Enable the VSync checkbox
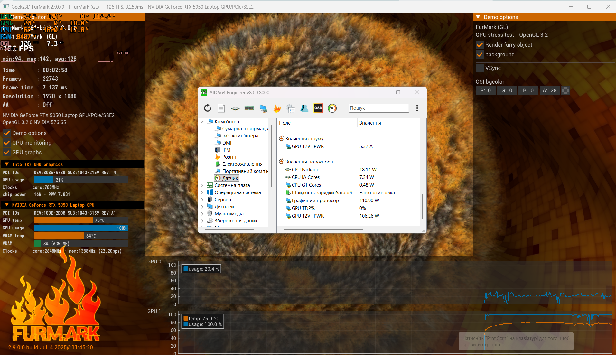Screen dimensions: 616x355 [480, 68]
